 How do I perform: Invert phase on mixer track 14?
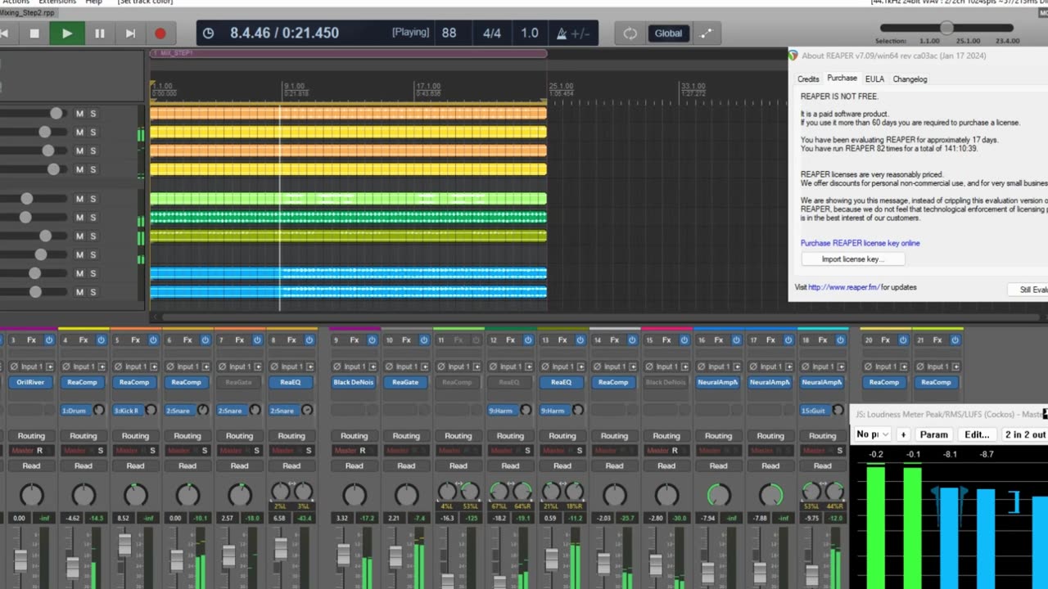[x=597, y=366]
